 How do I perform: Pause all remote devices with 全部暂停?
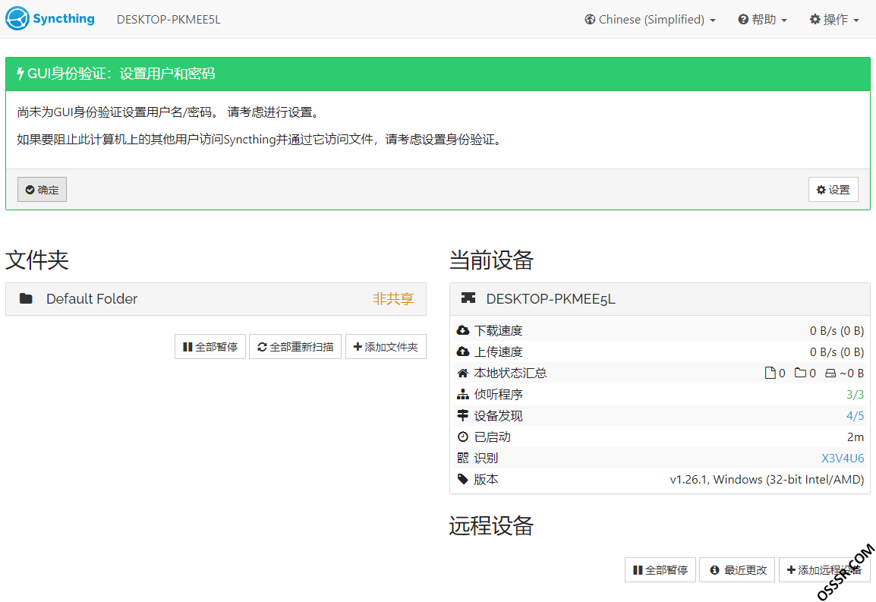(660, 569)
